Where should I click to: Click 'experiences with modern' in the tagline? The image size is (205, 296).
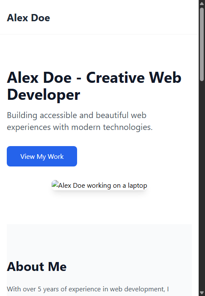coord(54,127)
